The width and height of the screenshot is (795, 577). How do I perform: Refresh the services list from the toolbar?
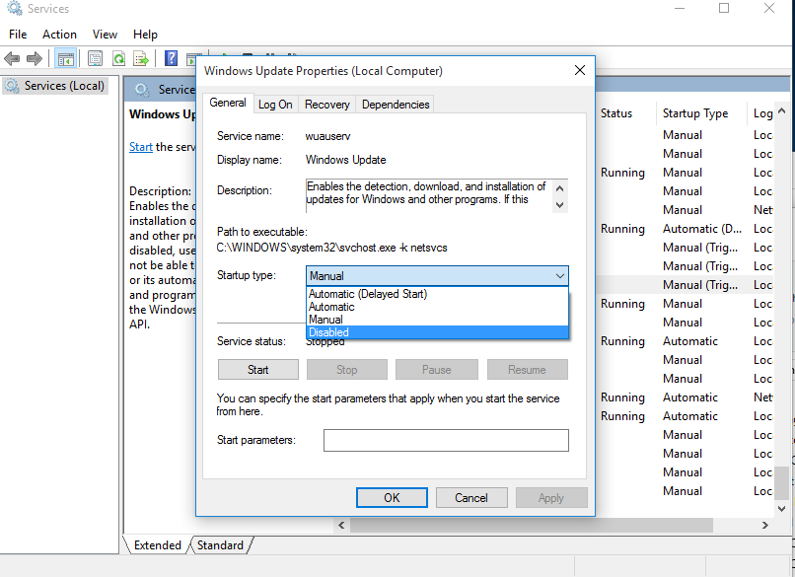(x=118, y=59)
